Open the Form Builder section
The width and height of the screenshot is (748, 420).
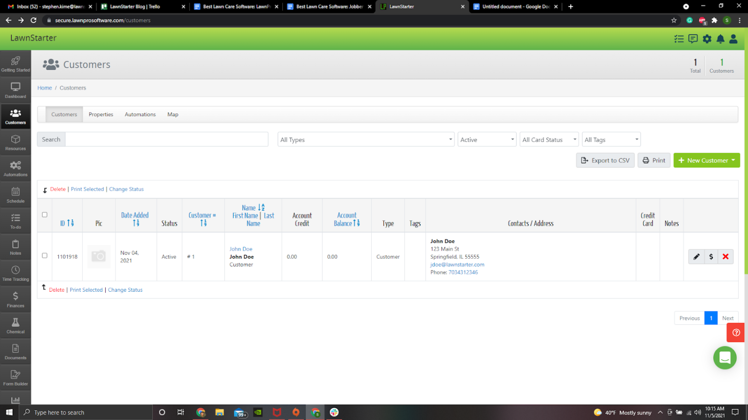(x=15, y=378)
